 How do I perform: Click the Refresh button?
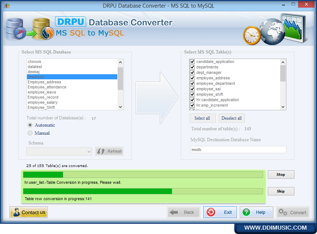click(x=109, y=151)
